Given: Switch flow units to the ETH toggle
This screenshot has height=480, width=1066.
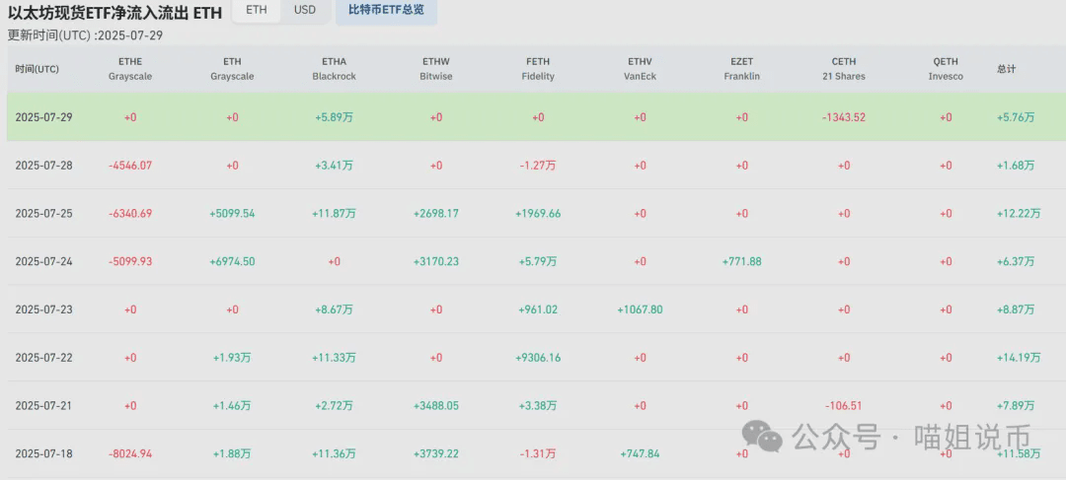Looking at the screenshot, I should [x=257, y=10].
